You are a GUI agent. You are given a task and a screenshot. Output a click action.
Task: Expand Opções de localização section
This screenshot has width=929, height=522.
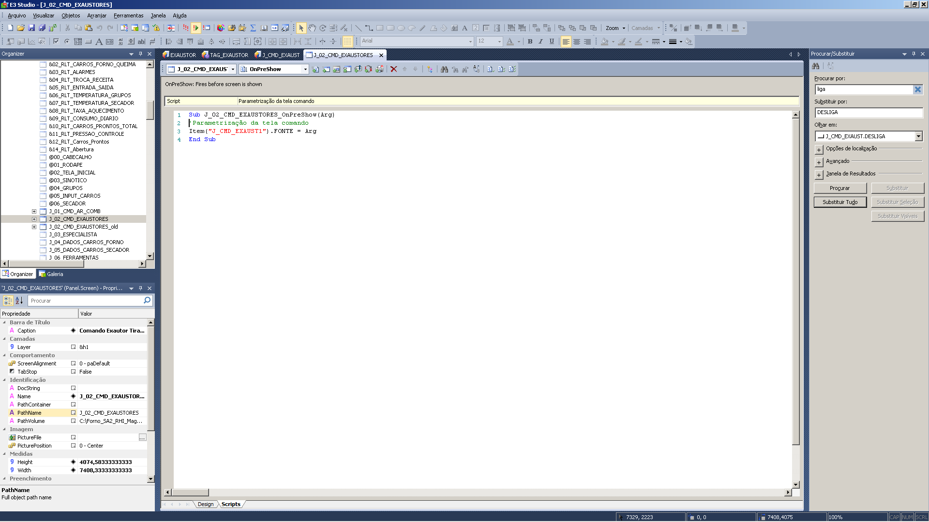[x=819, y=149]
